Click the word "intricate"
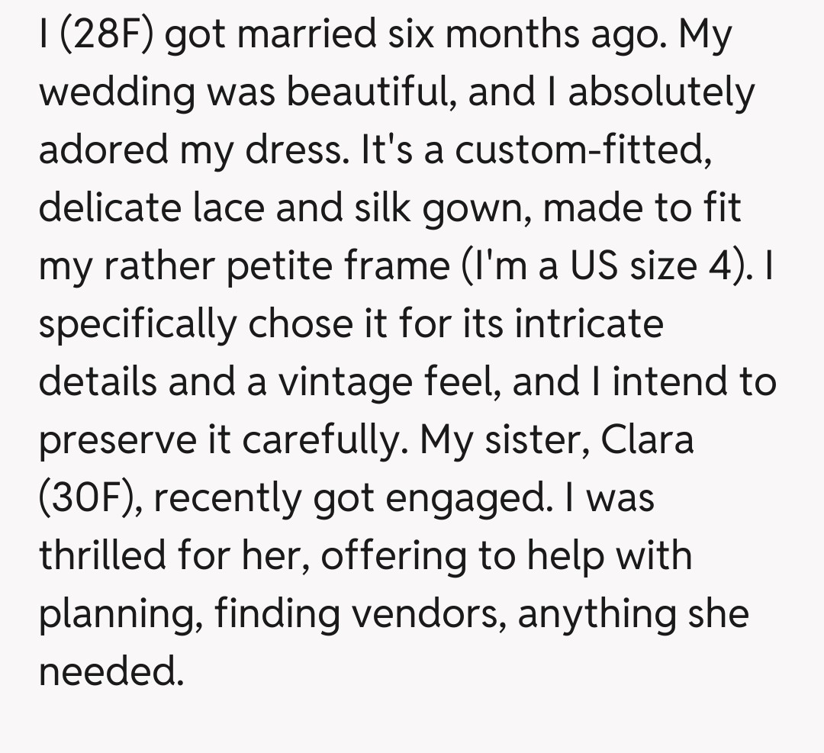Viewport: 824px width, 753px height. click(589, 324)
